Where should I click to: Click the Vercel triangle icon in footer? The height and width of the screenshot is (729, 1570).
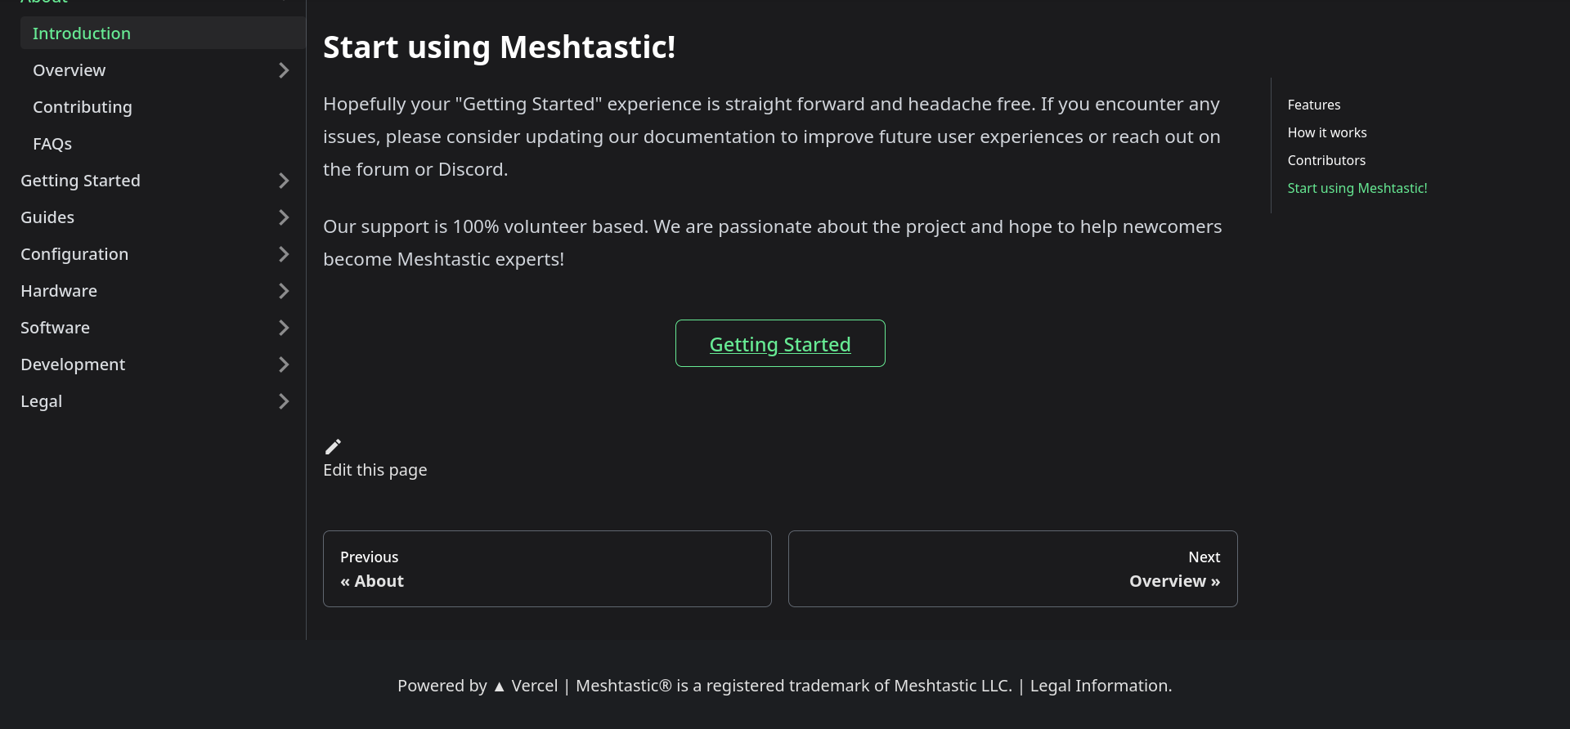[499, 687]
